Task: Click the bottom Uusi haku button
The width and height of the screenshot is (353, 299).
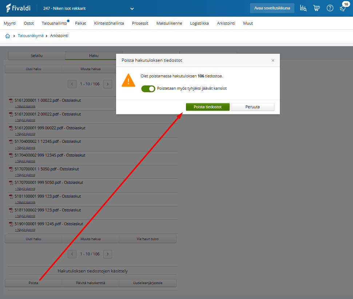Action: [x=33, y=239]
